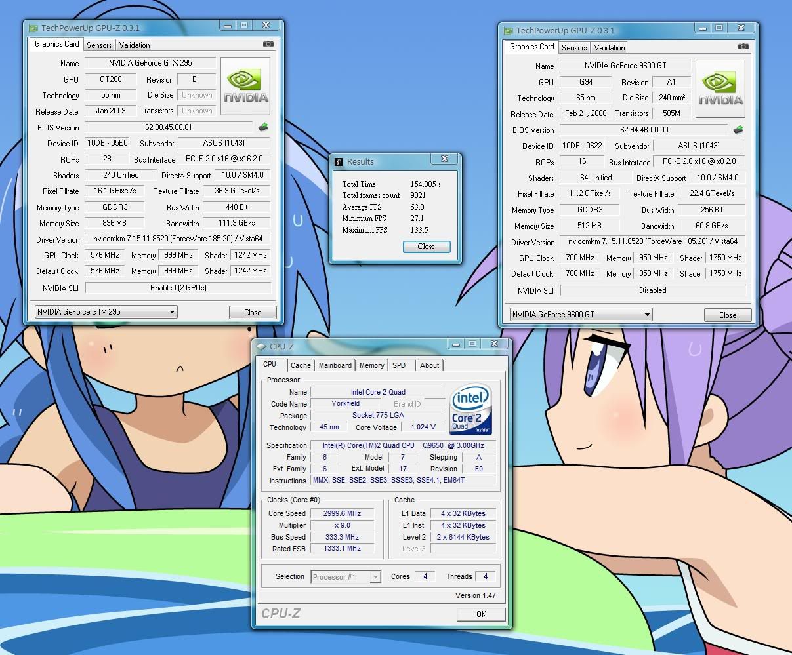The height and width of the screenshot is (655, 792).
Task: Click the GPU-Z title bar icon of GTX 295 window
Action: [33, 28]
